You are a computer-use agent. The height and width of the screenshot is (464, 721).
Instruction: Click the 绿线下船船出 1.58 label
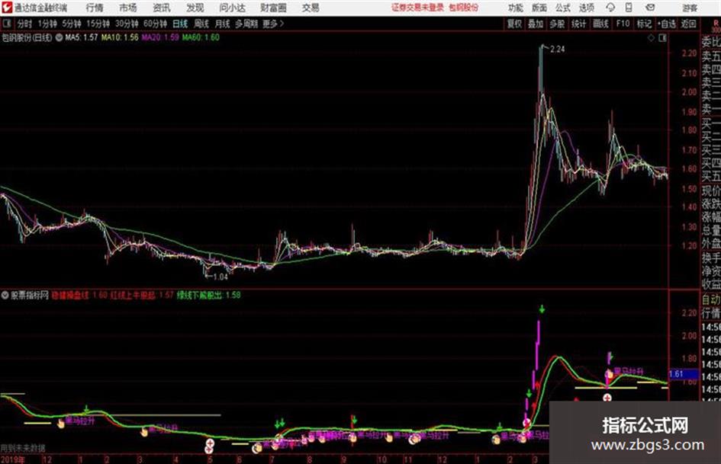click(x=209, y=295)
